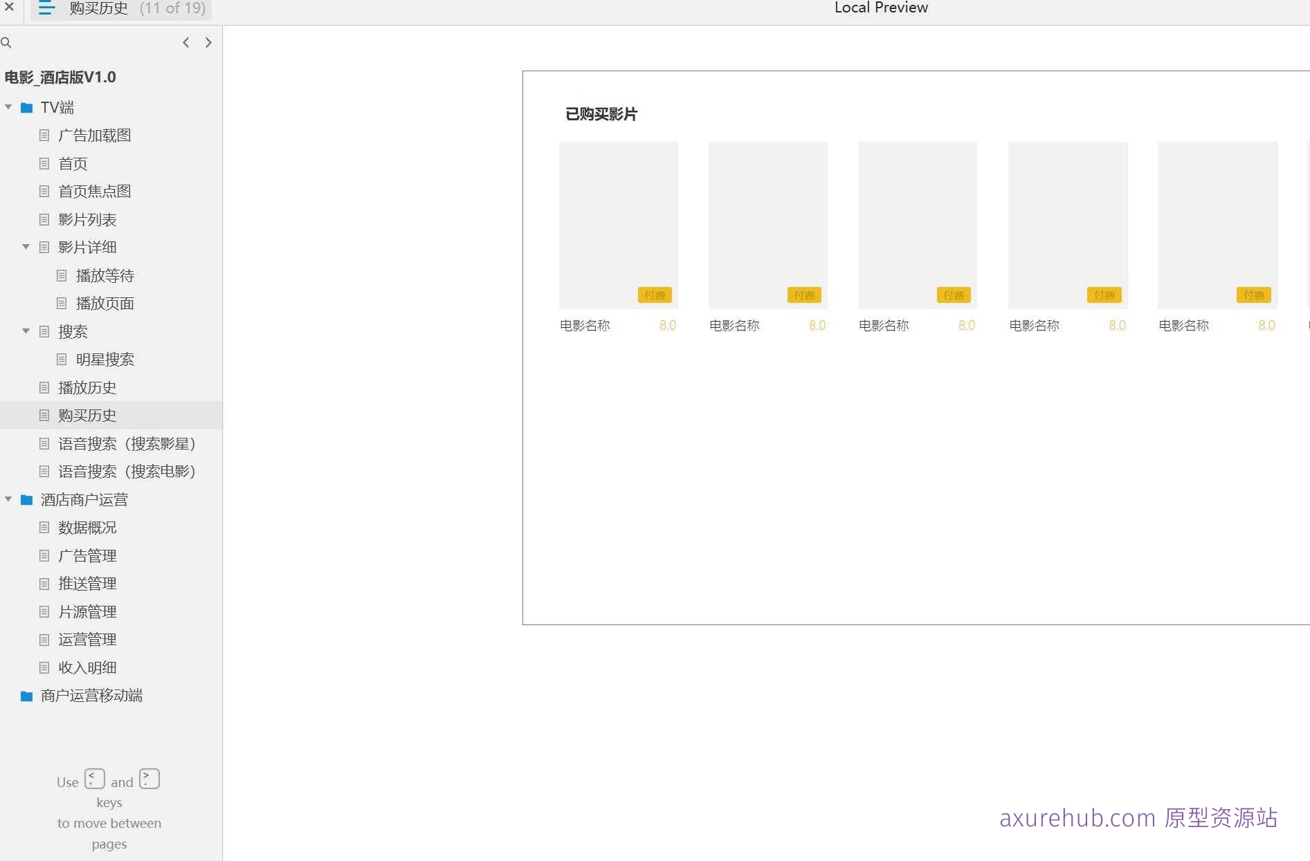Open the third movie poster thumbnail
The image size is (1310, 861).
pyautogui.click(x=918, y=225)
